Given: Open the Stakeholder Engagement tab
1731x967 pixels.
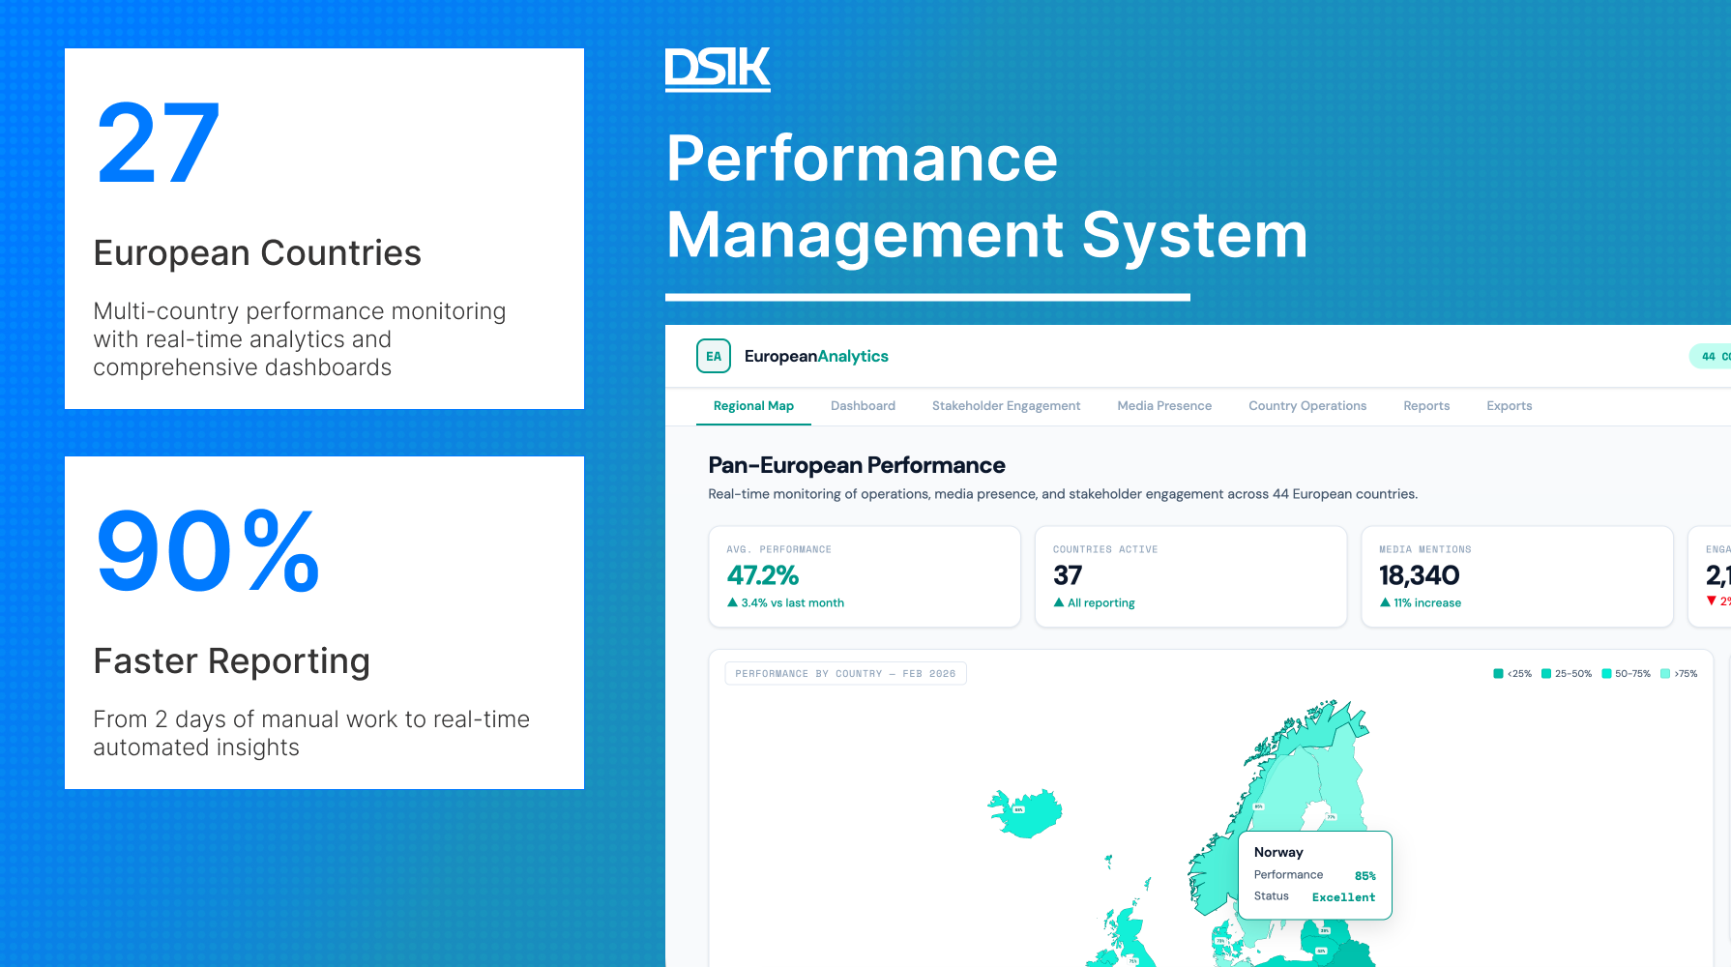Looking at the screenshot, I should pyautogui.click(x=1006, y=405).
